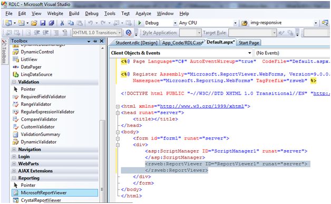Open the img-responsive find combo box
Viewport: 331px width, 204px height.
(316, 23)
